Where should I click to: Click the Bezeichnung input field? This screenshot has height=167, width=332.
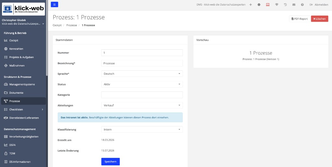click(142, 63)
